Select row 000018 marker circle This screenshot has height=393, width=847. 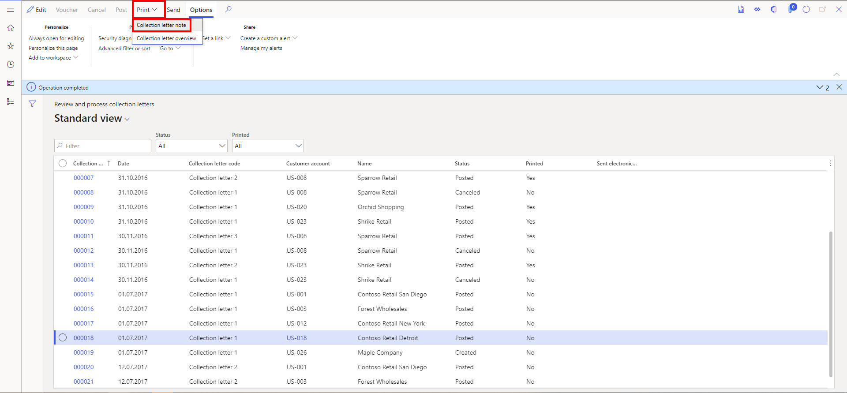[63, 337]
